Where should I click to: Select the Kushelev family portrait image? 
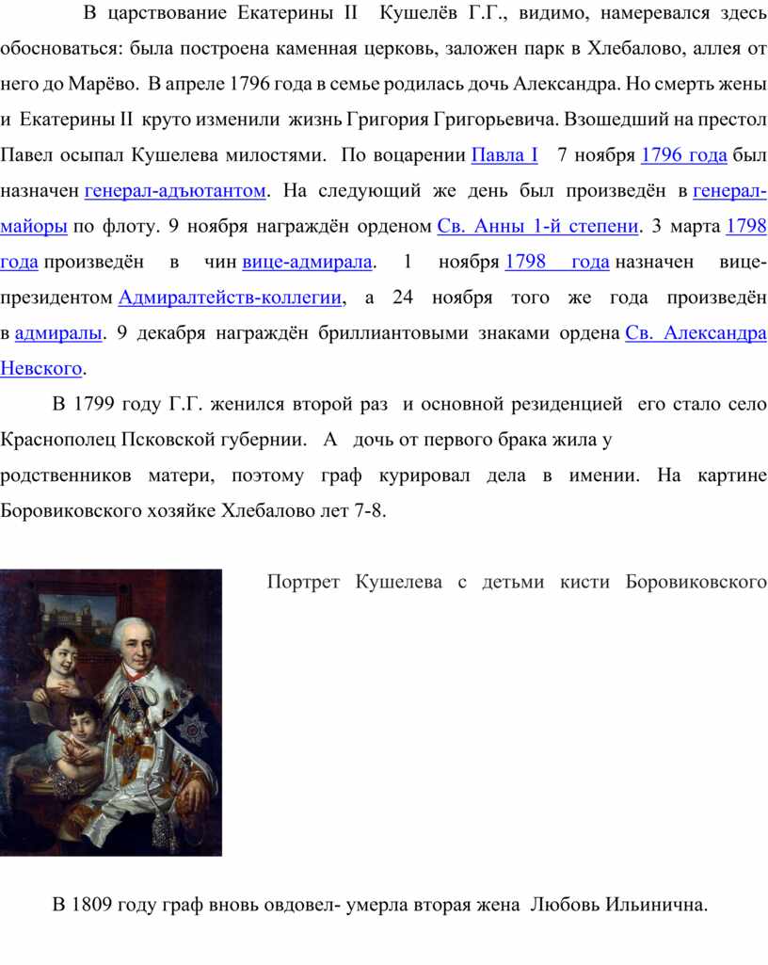pyautogui.click(x=111, y=713)
